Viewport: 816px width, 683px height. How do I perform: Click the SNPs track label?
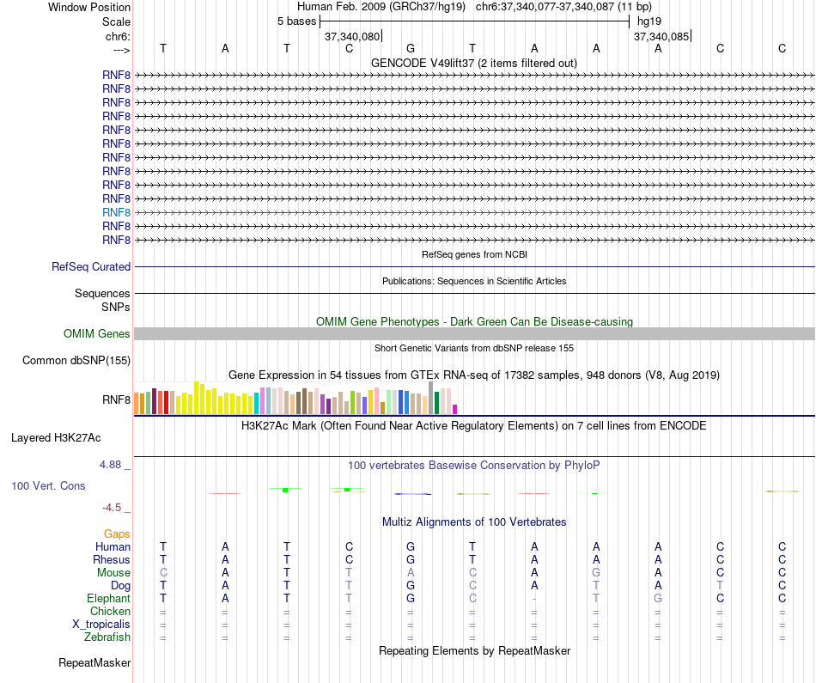[x=116, y=308]
